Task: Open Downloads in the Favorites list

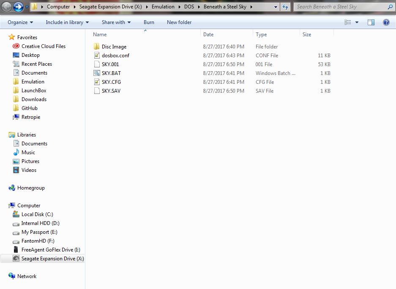Action: click(34, 99)
